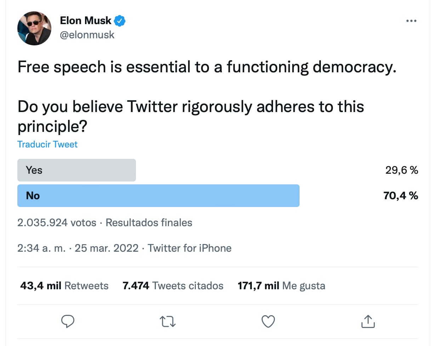Select the Twitter for iPhone source label
This screenshot has width=437, height=346.
[189, 248]
